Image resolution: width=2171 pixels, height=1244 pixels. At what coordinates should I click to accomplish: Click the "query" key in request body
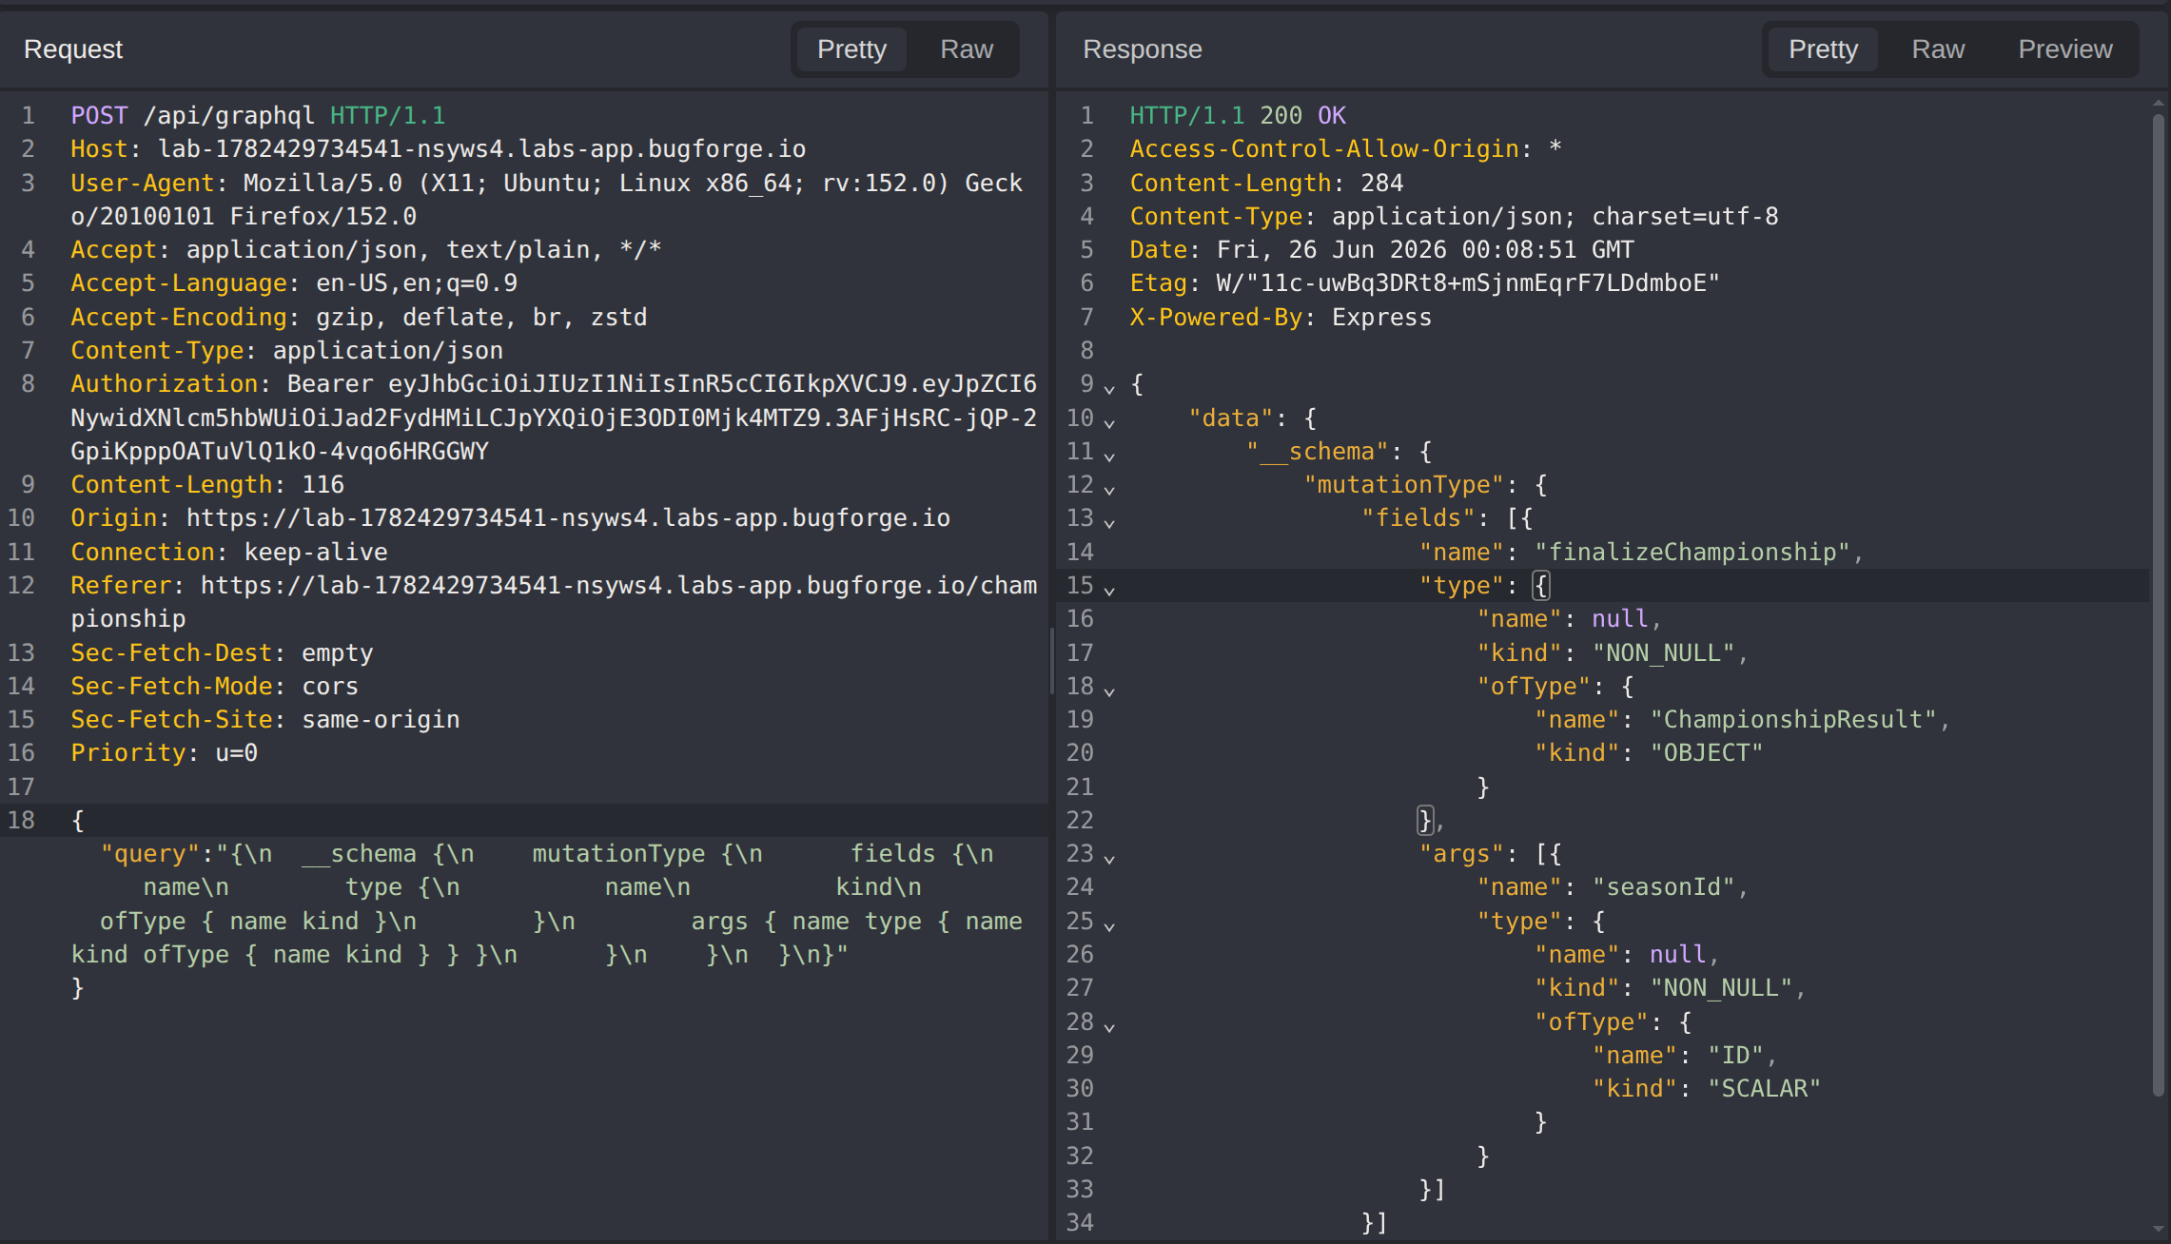[x=150, y=854]
